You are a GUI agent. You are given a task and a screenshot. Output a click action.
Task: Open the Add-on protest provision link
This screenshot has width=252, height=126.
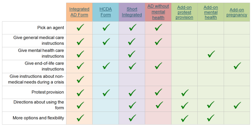184,12
